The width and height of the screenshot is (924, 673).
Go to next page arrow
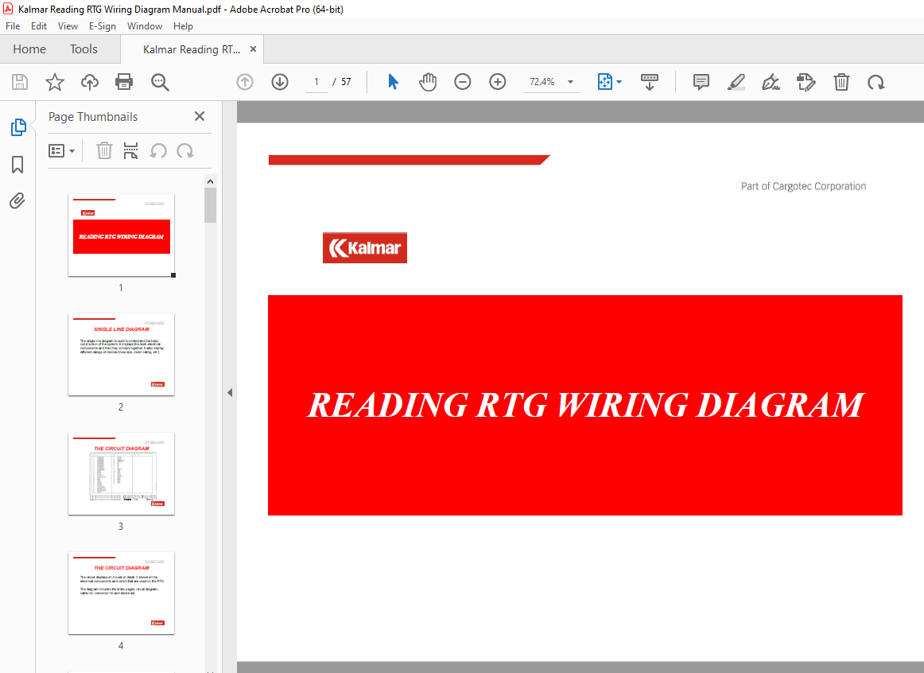[280, 82]
